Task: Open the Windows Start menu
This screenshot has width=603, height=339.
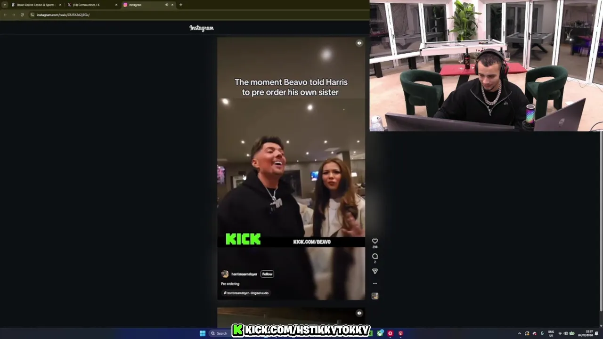Action: pyautogui.click(x=203, y=333)
